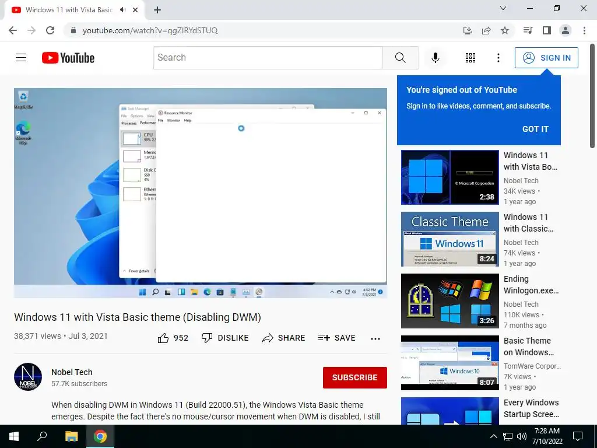Share this page from the address bar
The width and height of the screenshot is (597, 448).
(x=486, y=30)
